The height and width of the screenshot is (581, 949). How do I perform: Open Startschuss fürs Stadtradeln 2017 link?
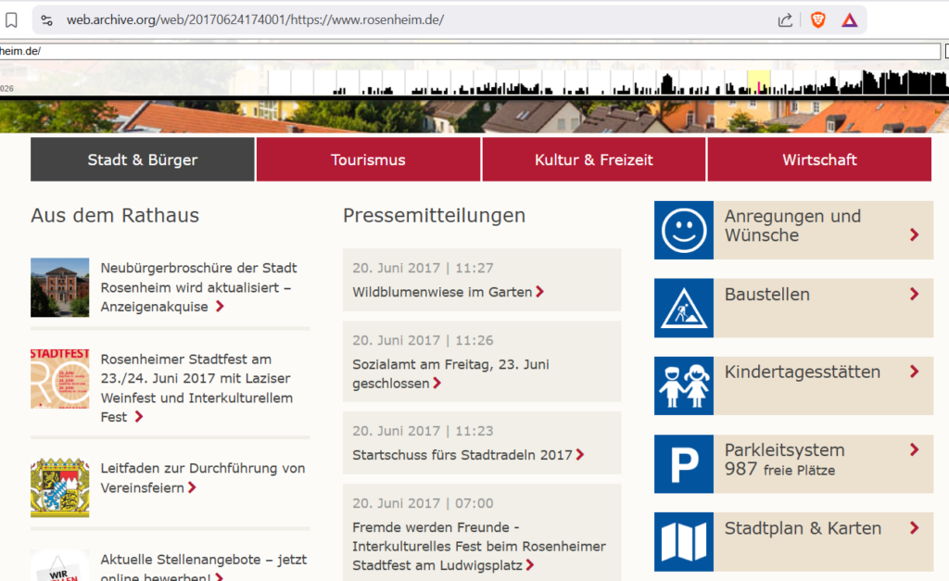click(462, 455)
